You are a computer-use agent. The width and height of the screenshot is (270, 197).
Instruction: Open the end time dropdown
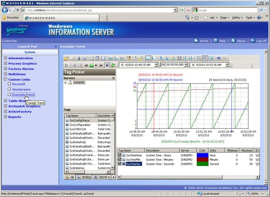[x=227, y=65]
